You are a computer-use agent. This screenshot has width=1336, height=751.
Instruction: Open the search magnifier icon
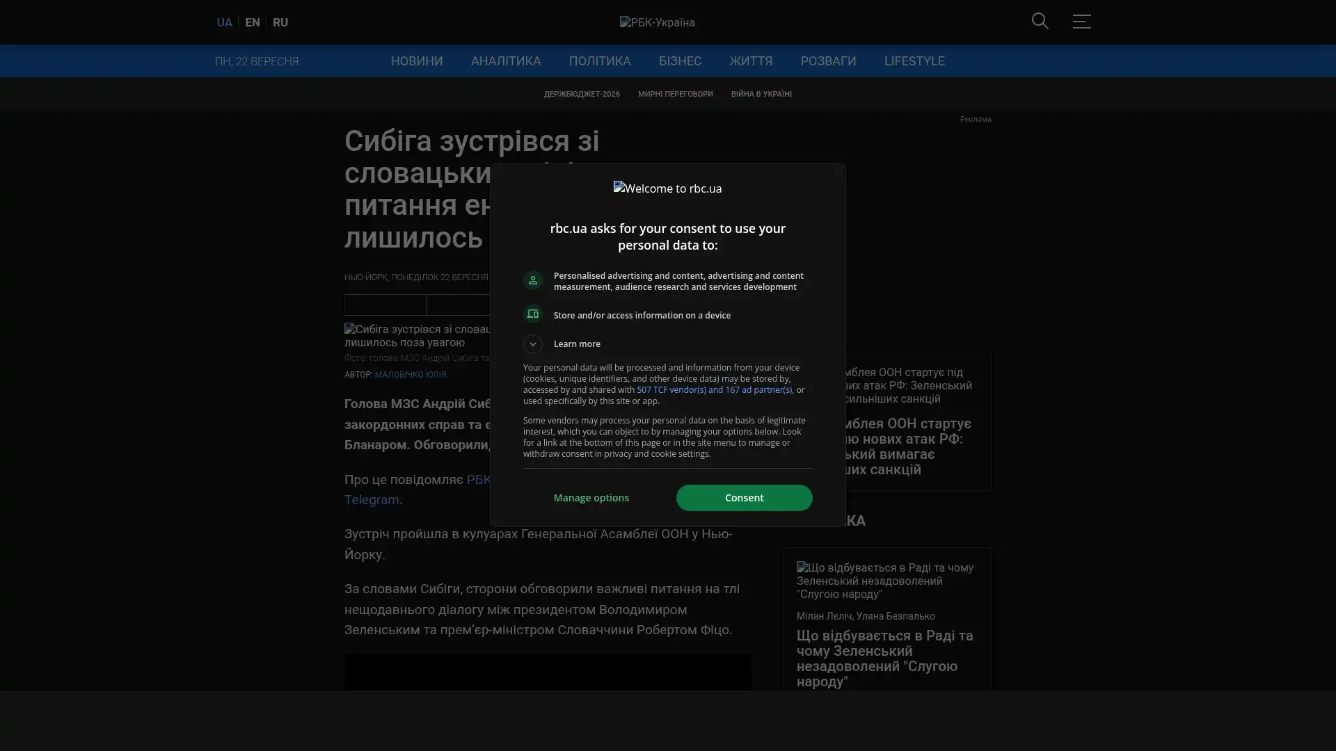click(1040, 22)
